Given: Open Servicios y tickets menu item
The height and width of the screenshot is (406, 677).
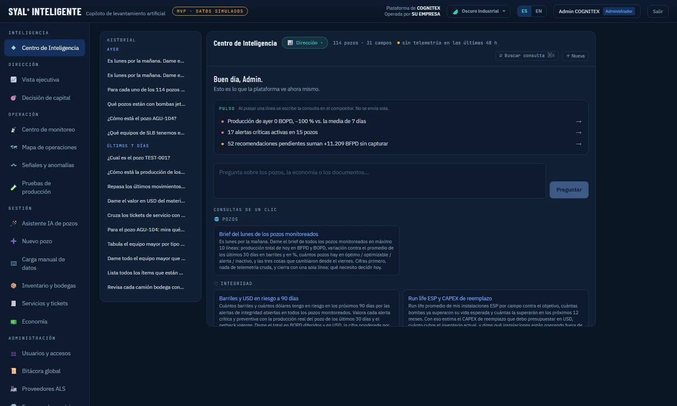Looking at the screenshot, I should [44, 303].
